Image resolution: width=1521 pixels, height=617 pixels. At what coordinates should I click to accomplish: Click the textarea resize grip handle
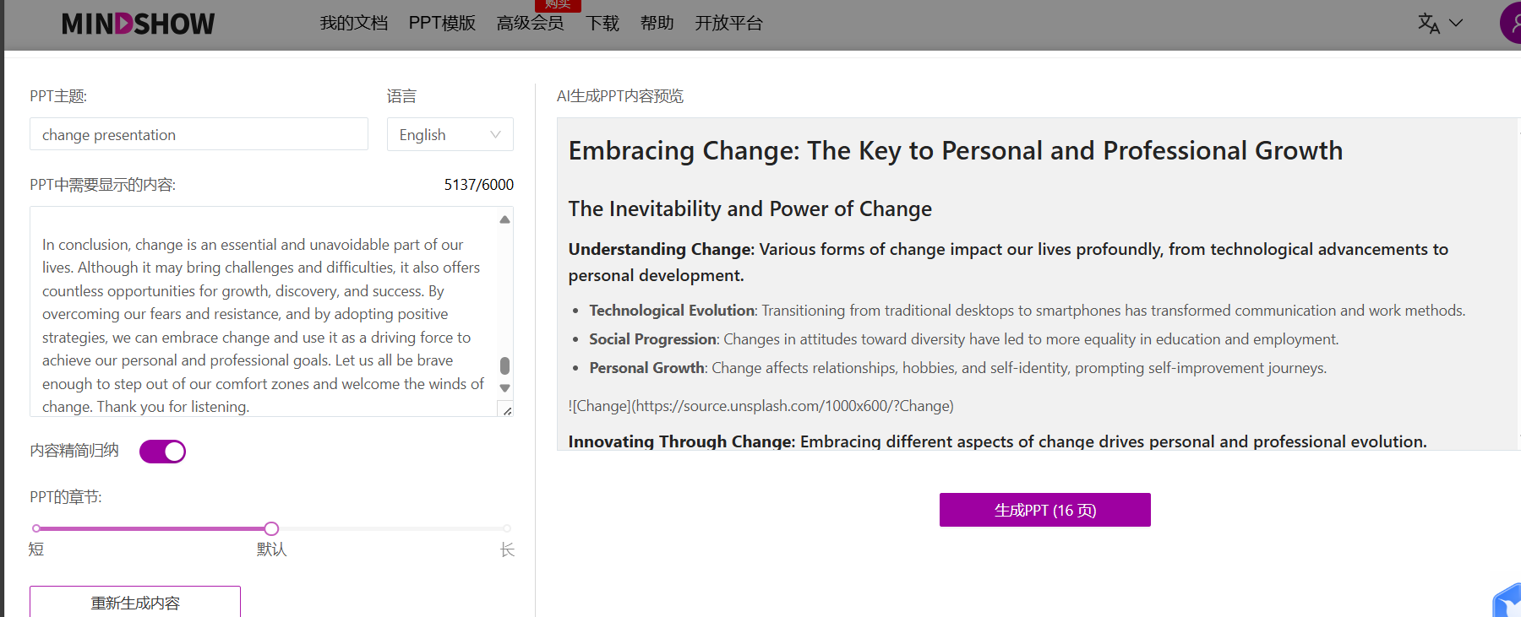507,410
